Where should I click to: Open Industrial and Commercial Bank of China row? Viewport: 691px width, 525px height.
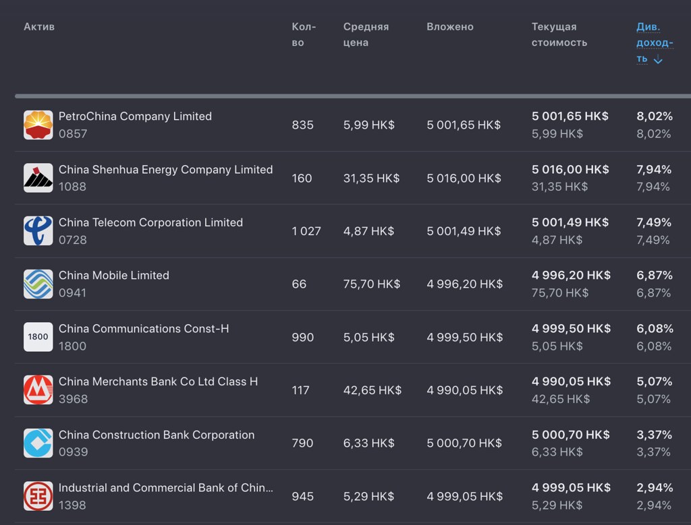(x=166, y=487)
